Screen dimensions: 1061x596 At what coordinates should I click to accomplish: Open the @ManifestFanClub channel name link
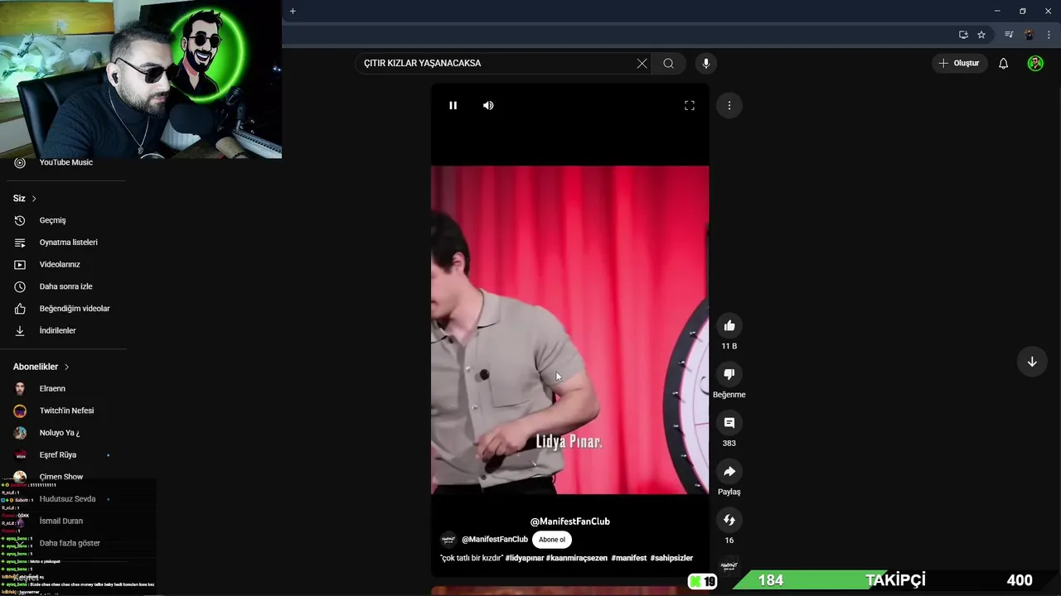(495, 539)
